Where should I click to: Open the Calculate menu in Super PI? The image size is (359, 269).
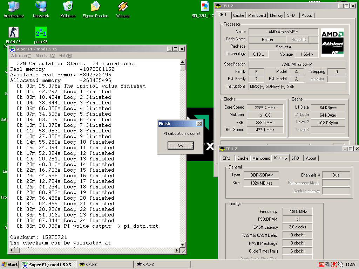tap(21, 56)
